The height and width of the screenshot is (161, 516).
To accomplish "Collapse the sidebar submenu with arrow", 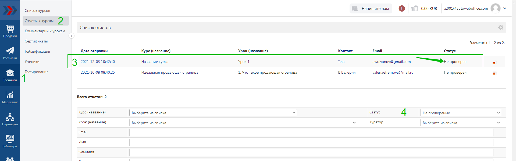I will 72,36.
